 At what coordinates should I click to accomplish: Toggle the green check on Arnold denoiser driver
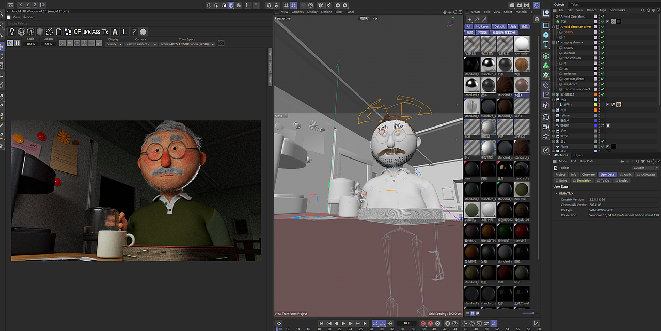(x=603, y=27)
